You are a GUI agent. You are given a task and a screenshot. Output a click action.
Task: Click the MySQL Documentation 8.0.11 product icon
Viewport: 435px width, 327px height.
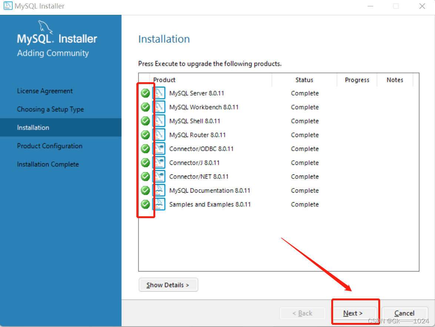(159, 190)
